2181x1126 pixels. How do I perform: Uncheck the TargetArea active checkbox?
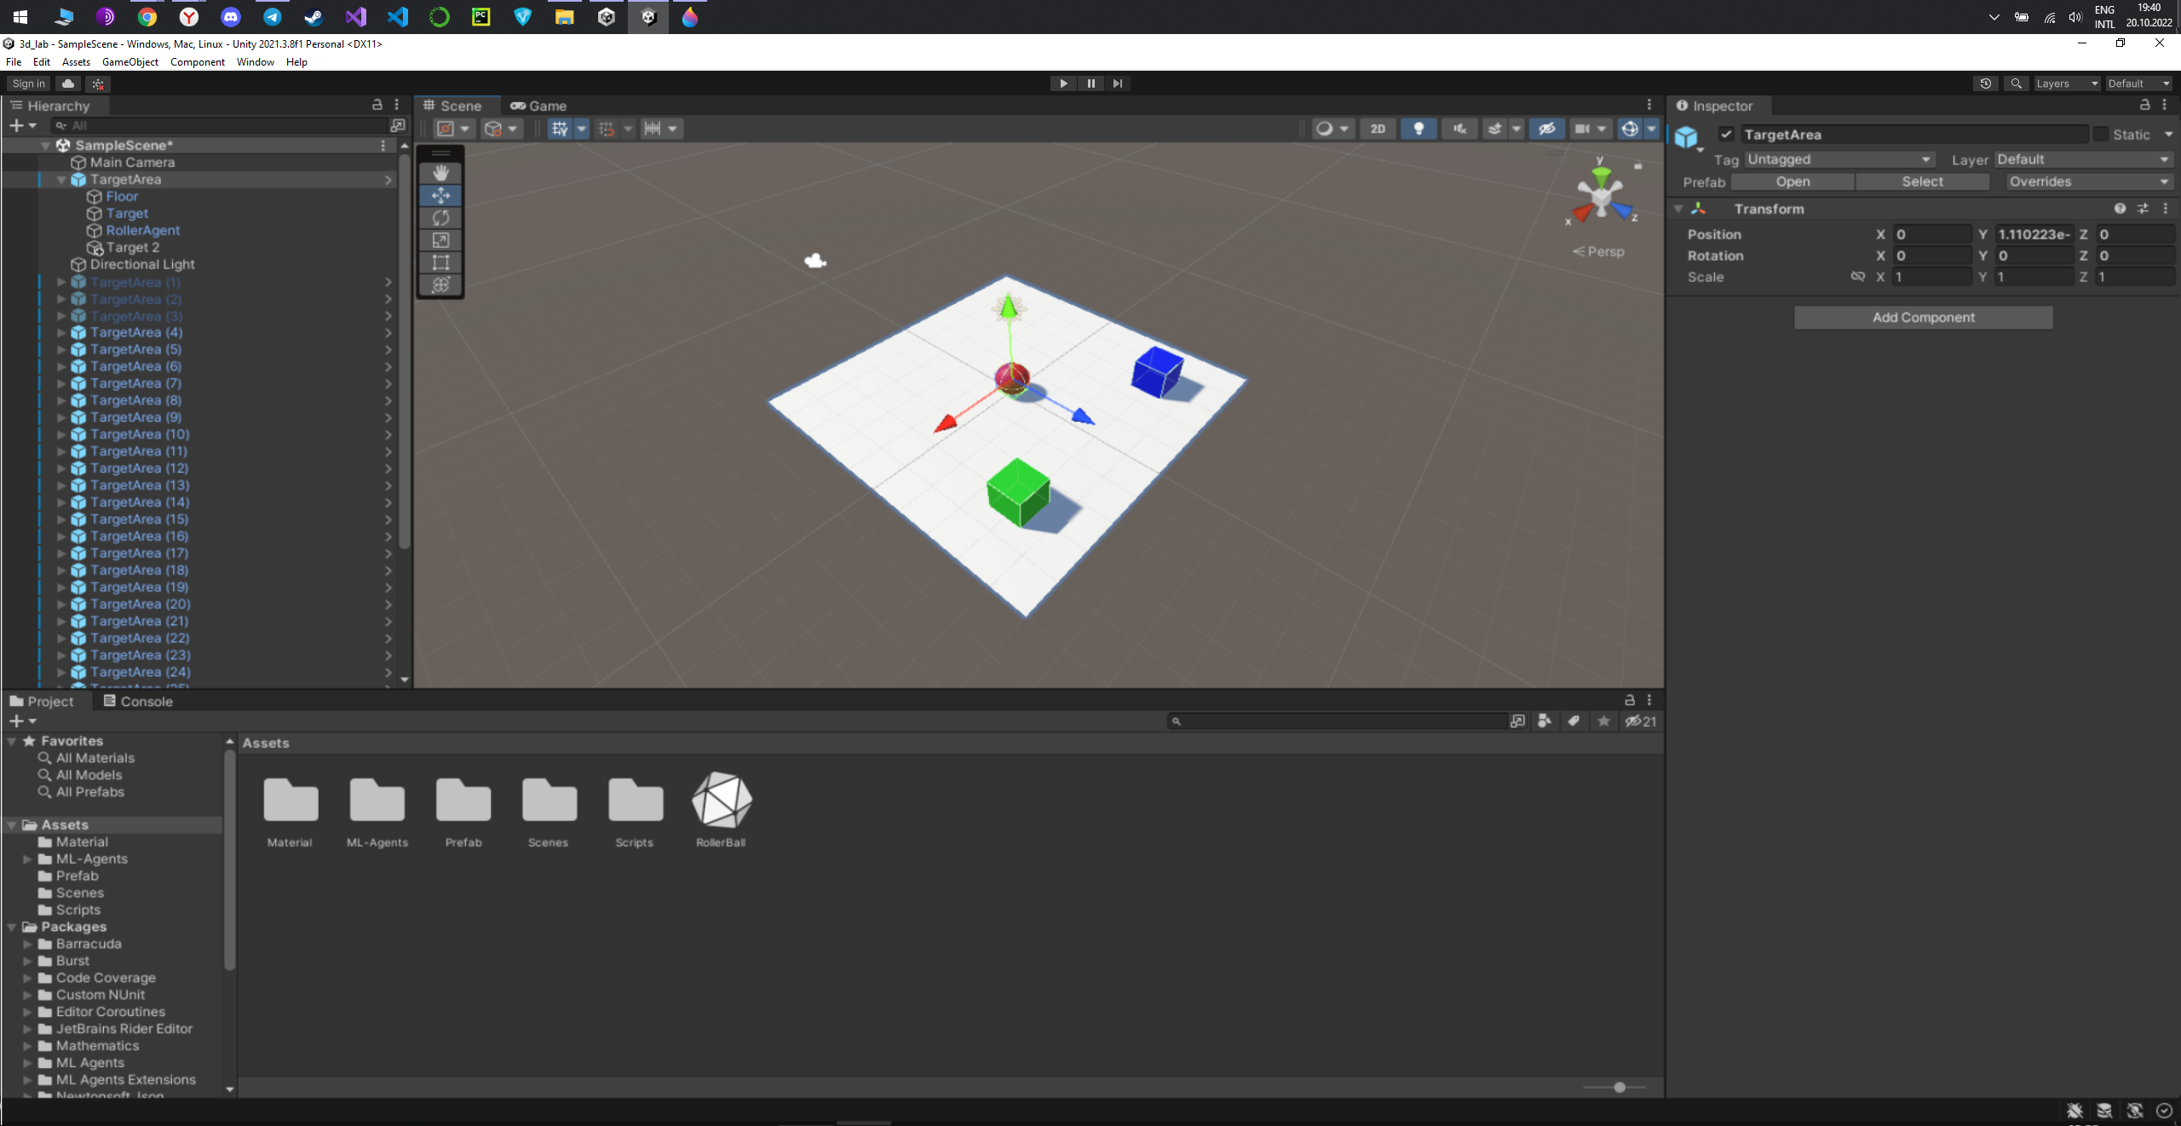point(1726,135)
